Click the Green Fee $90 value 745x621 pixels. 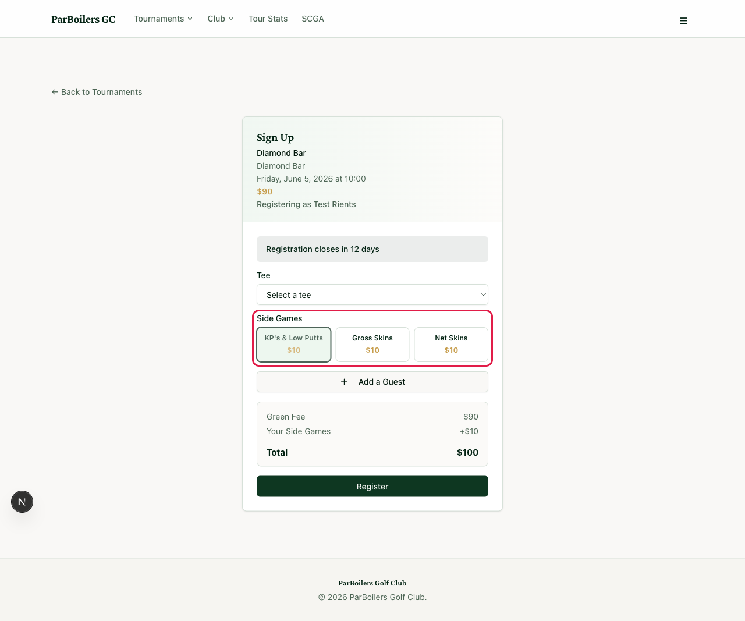click(471, 417)
